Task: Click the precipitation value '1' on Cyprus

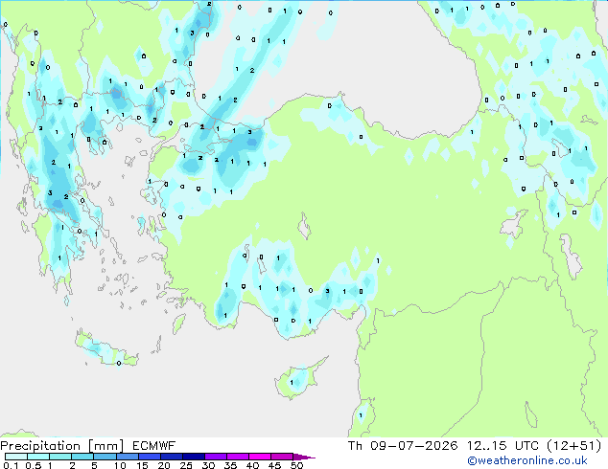Action: [x=292, y=383]
